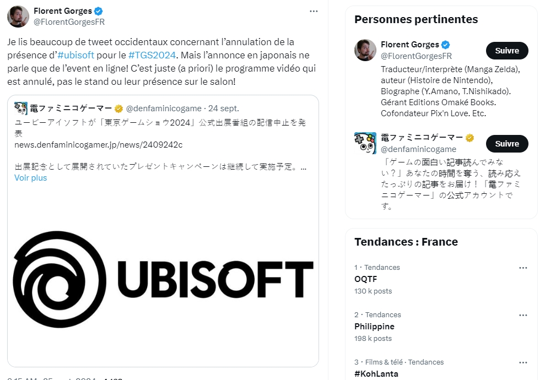The image size is (545, 380).
Task: Follow 電ファミニコゲーマー with Suivre button
Action: 507,144
